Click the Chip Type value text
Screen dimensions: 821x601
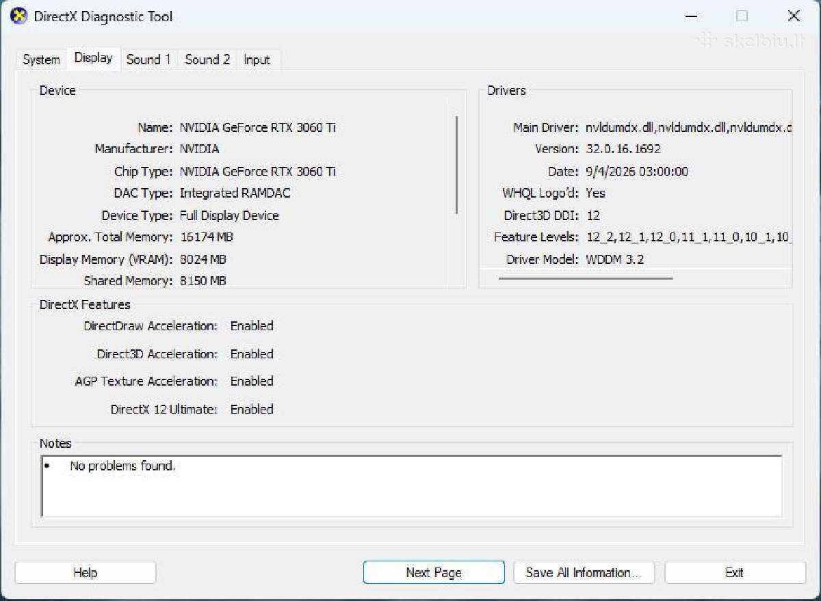tap(258, 171)
